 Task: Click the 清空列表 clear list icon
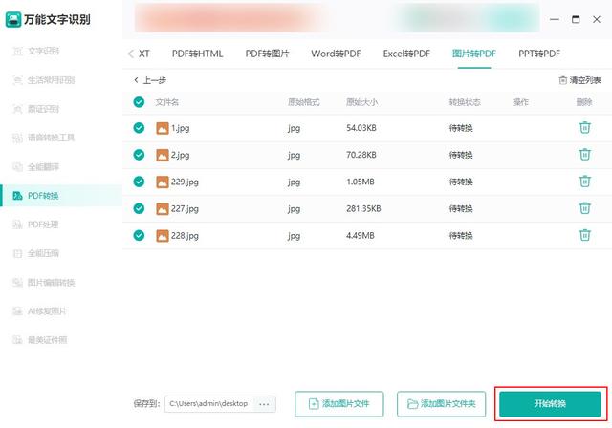562,80
